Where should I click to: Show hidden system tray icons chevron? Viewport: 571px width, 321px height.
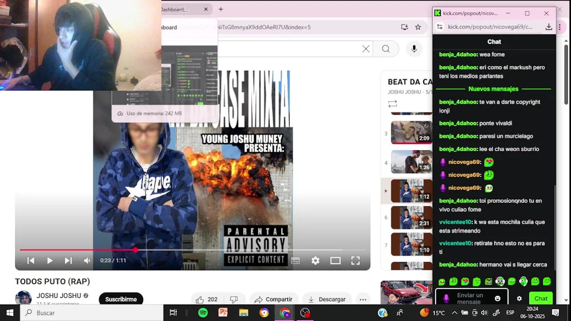[455, 313]
